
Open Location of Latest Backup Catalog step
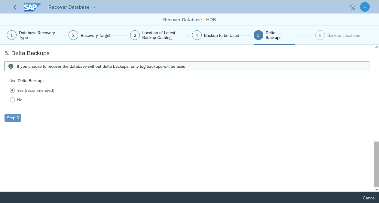coord(158,35)
